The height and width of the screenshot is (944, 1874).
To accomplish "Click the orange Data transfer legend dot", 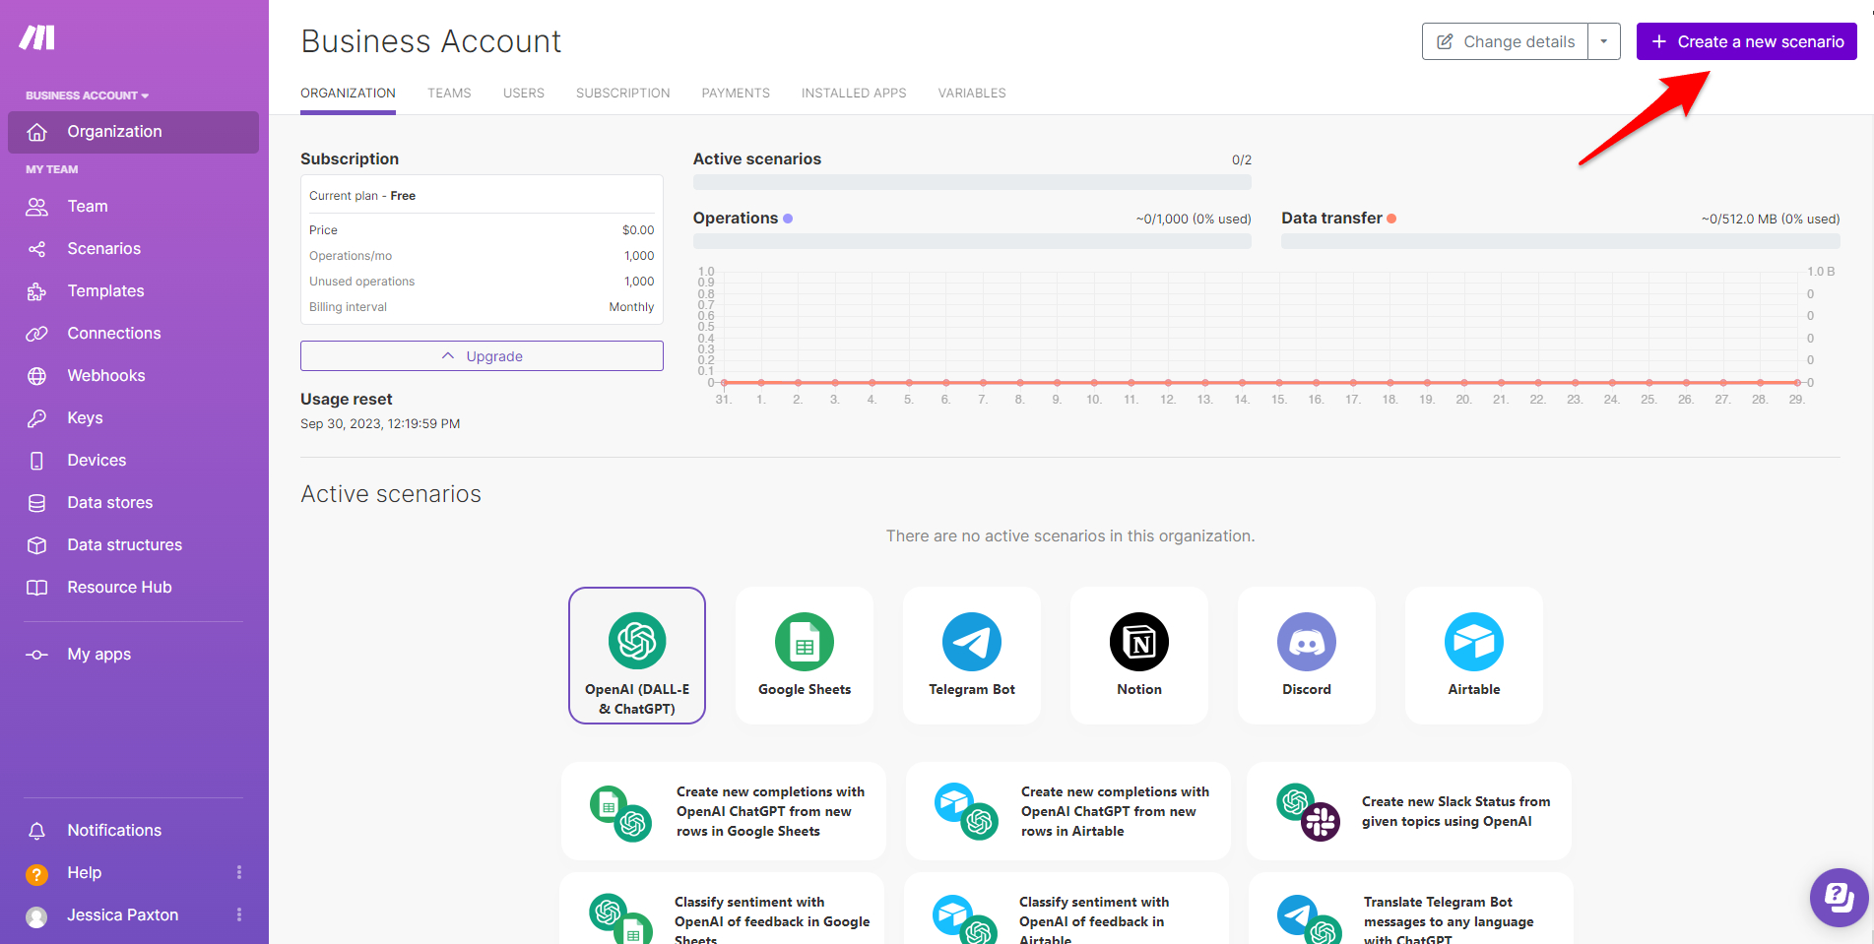I will tap(1391, 219).
